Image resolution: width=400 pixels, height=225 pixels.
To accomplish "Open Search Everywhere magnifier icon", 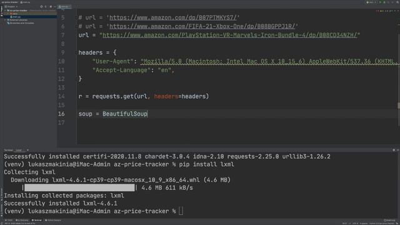I will [x=397, y=2].
